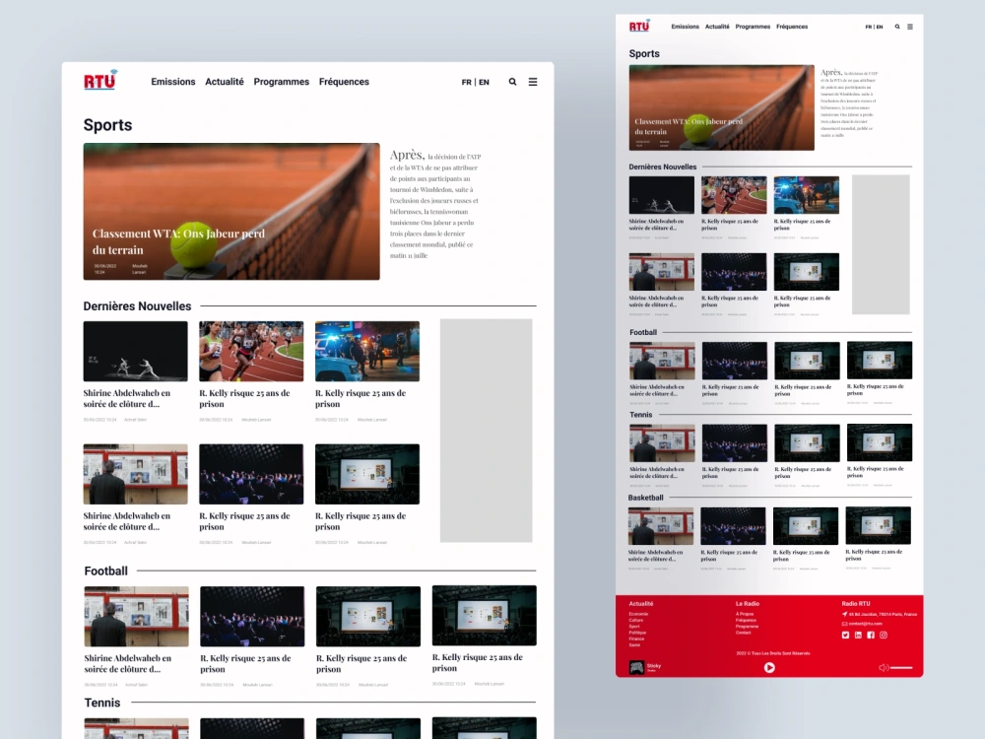Image resolution: width=985 pixels, height=739 pixels.
Task: Open the newspaper board thumbnail in Football on the left page
Action: pyautogui.click(x=136, y=617)
